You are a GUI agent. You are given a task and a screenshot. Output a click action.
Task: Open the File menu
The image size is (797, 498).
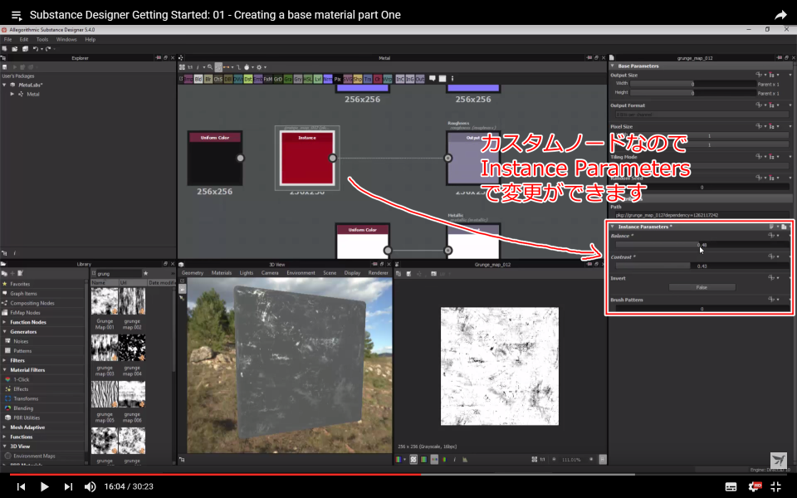pos(8,39)
